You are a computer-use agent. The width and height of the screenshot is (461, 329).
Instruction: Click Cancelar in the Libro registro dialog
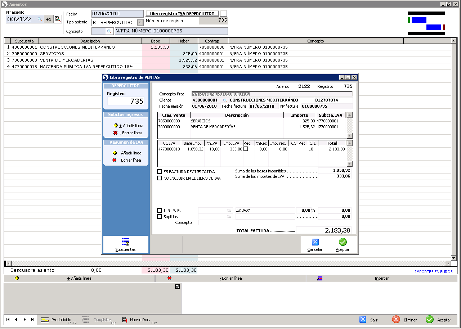click(315, 245)
